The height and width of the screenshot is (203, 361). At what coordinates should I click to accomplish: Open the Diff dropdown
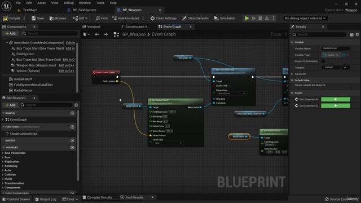pyautogui.click(x=80, y=18)
